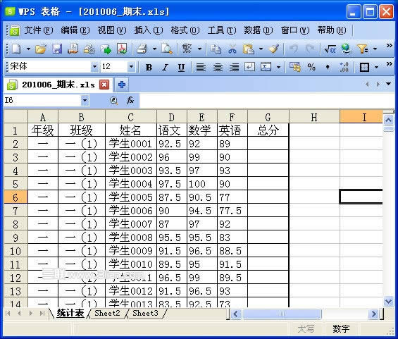Screen dimensions: 398x339
Task: Open the 格式(O) menu
Action: click(185, 30)
